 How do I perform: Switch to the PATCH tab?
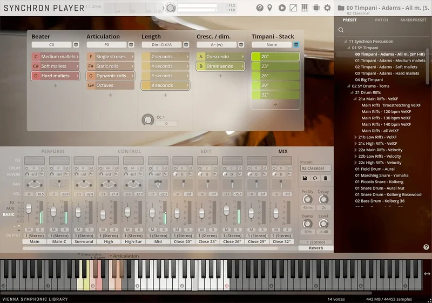point(381,20)
